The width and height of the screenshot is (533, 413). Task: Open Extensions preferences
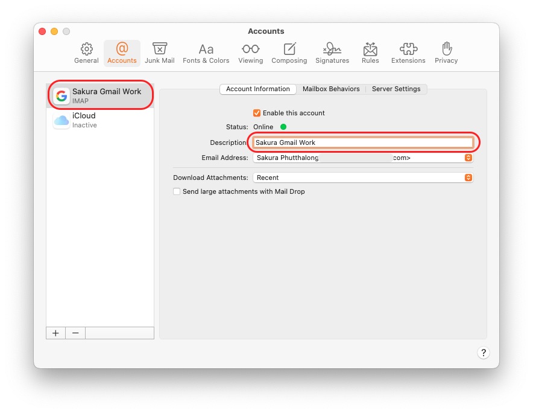click(408, 53)
